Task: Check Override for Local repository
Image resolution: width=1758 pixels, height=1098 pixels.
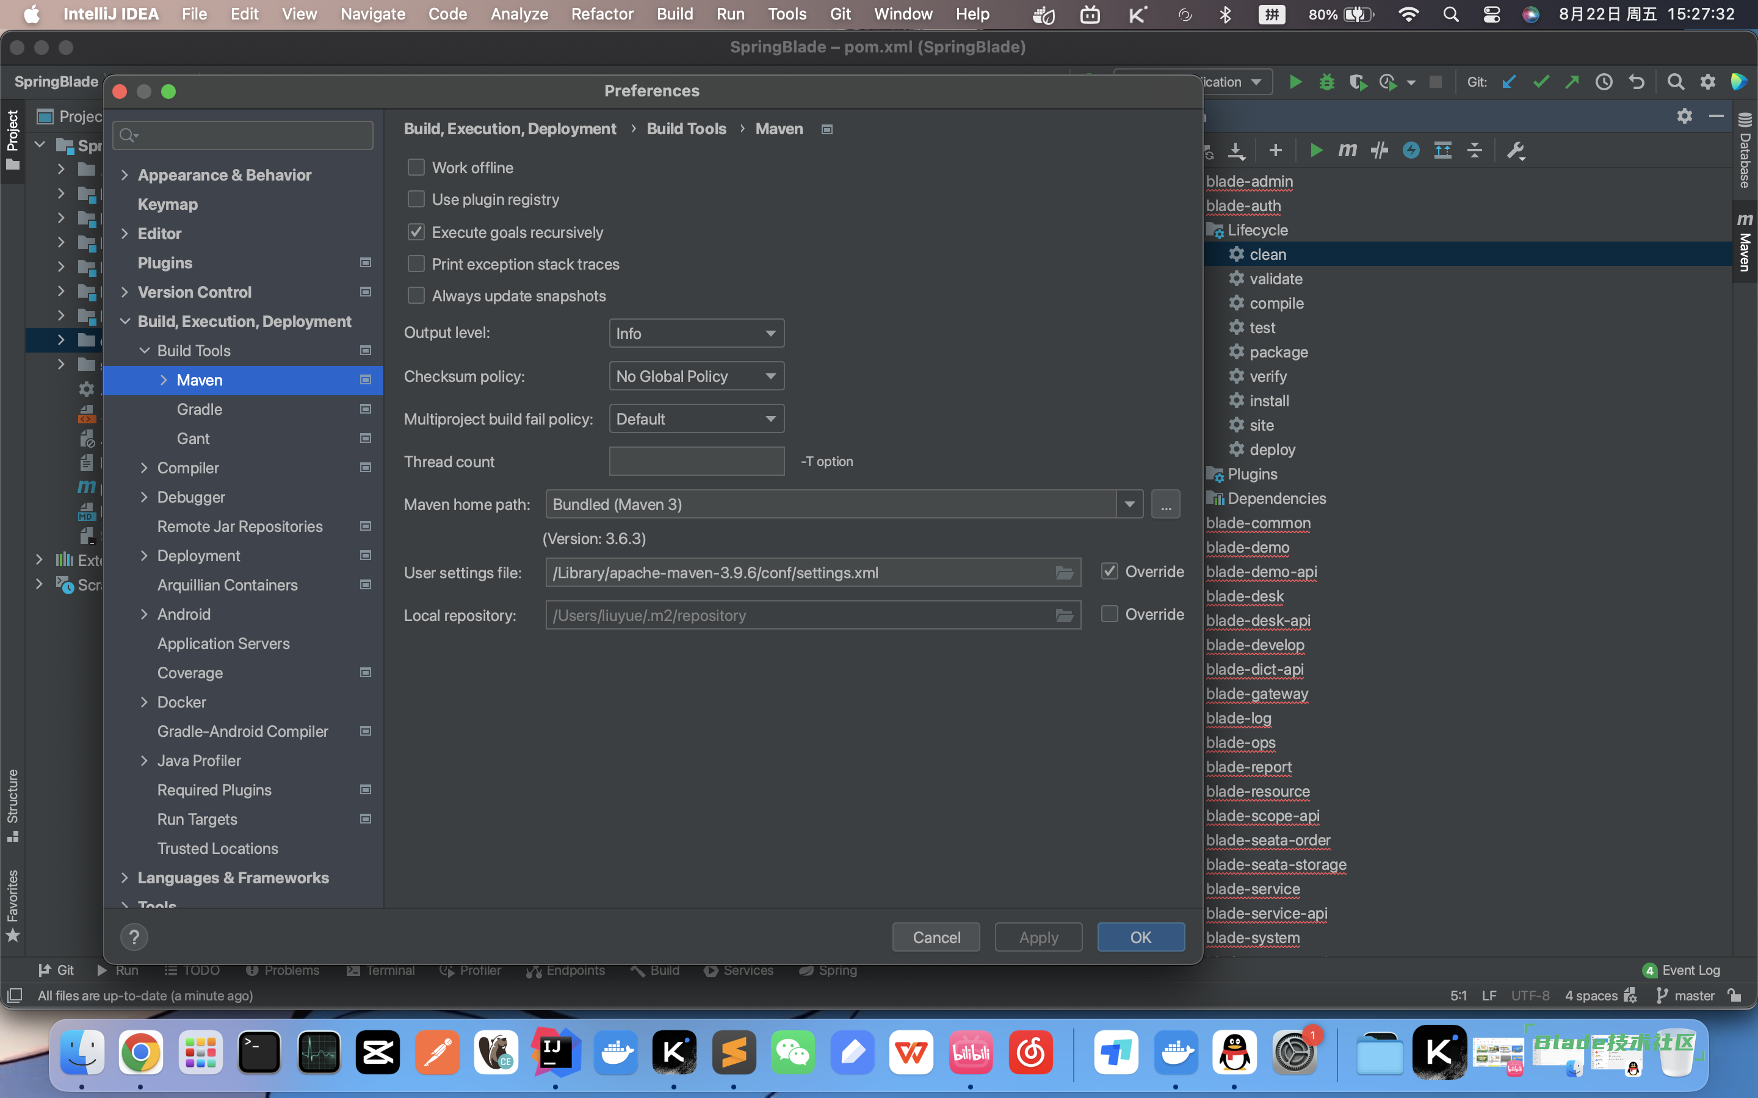Action: [1109, 614]
